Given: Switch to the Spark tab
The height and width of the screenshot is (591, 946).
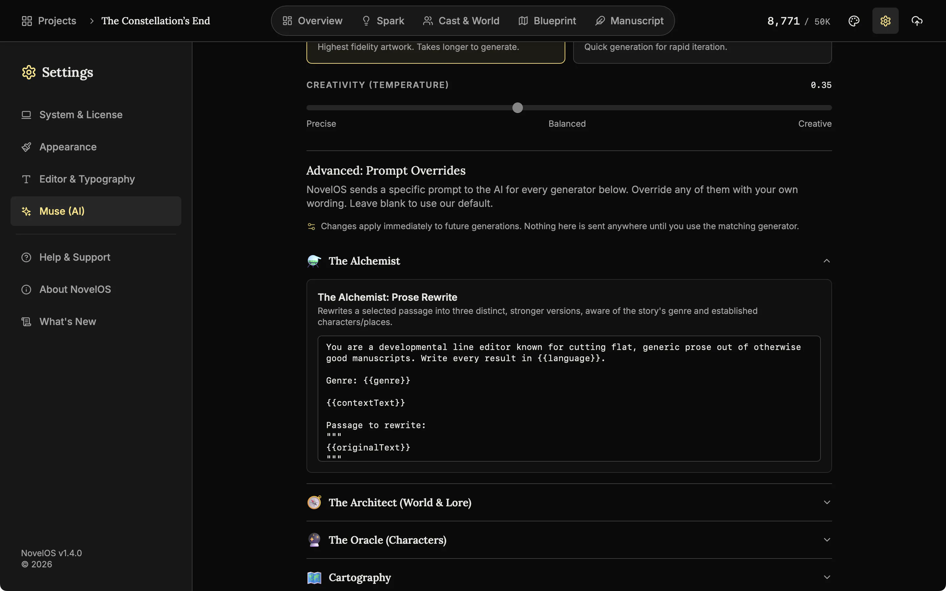Looking at the screenshot, I should point(383,21).
